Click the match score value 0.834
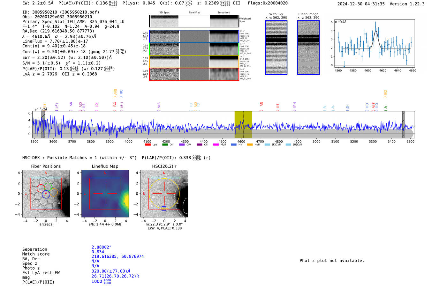This screenshot has width=447, height=304. [98, 252]
